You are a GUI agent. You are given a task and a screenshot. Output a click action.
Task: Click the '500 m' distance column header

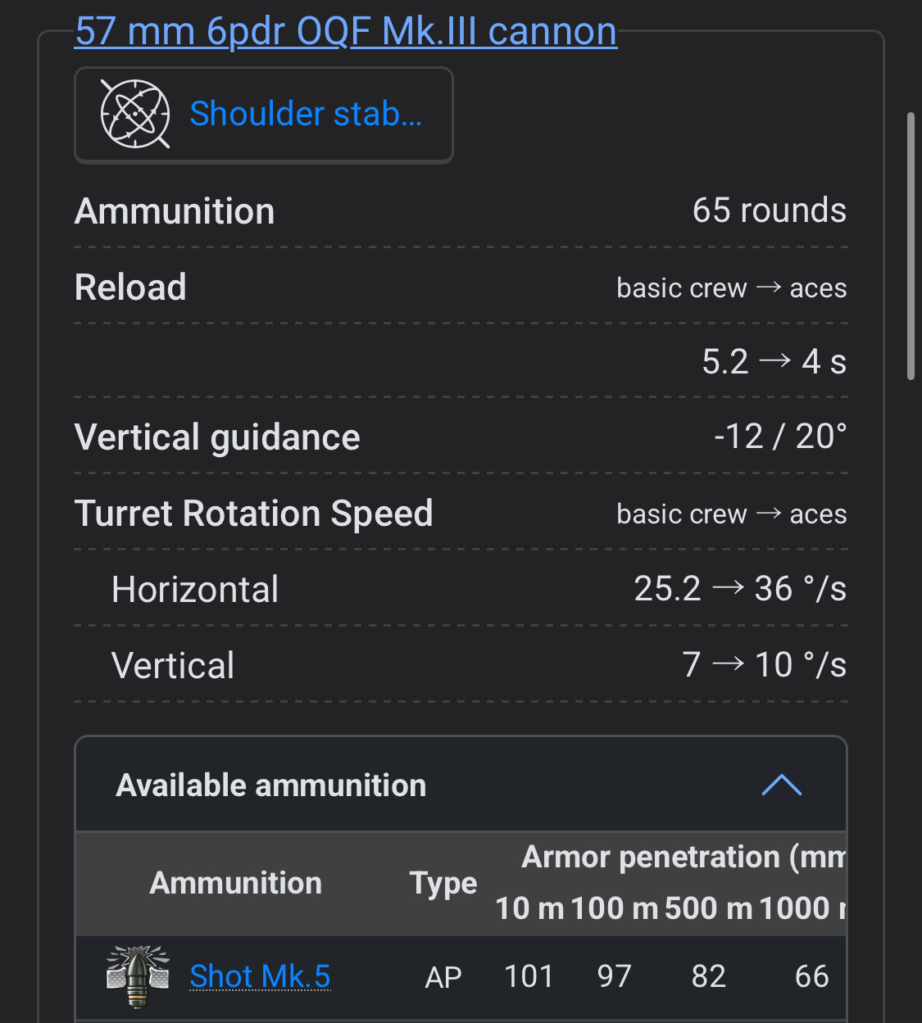(x=708, y=908)
